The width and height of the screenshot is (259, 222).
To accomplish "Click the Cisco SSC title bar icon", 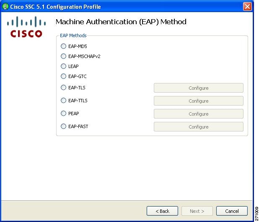I will (x=5, y=7).
